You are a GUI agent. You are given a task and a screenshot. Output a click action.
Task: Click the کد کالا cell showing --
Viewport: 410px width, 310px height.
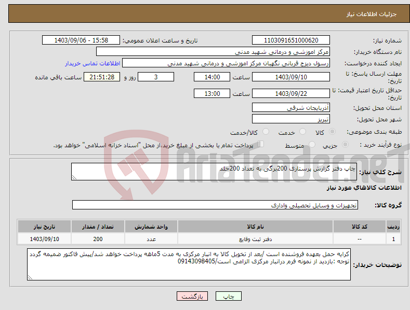(x=359, y=239)
